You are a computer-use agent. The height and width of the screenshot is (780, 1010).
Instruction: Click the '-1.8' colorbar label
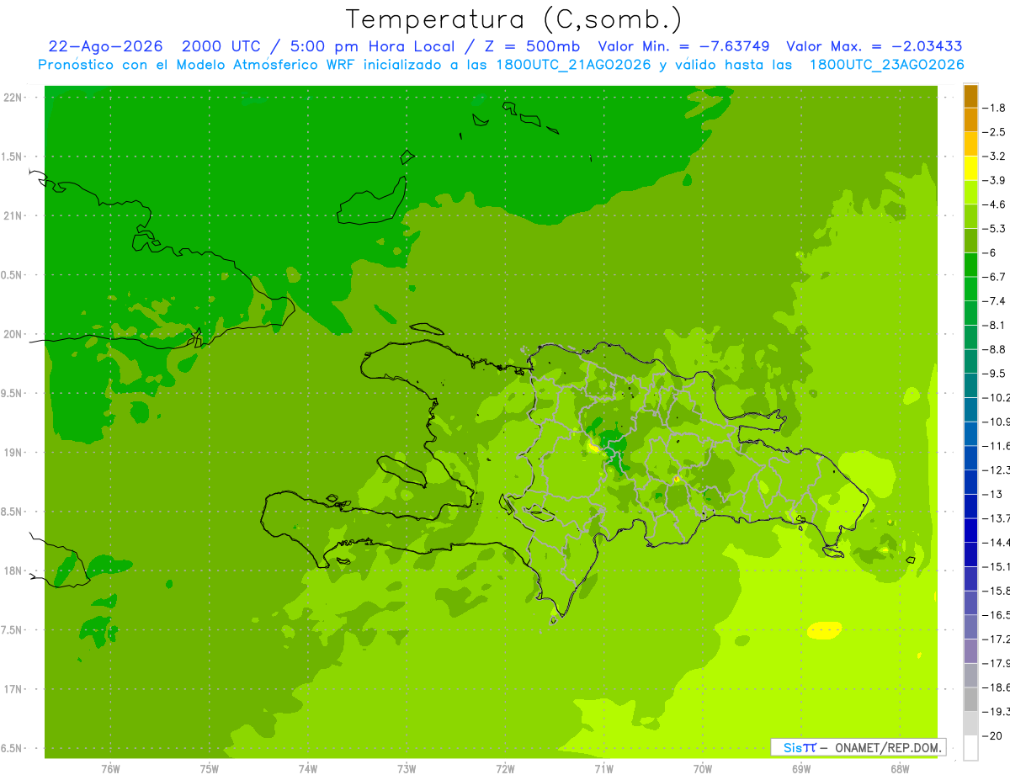pyautogui.click(x=994, y=108)
